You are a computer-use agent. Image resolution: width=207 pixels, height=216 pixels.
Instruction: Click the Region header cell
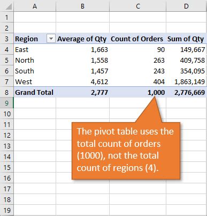[x=35, y=39]
